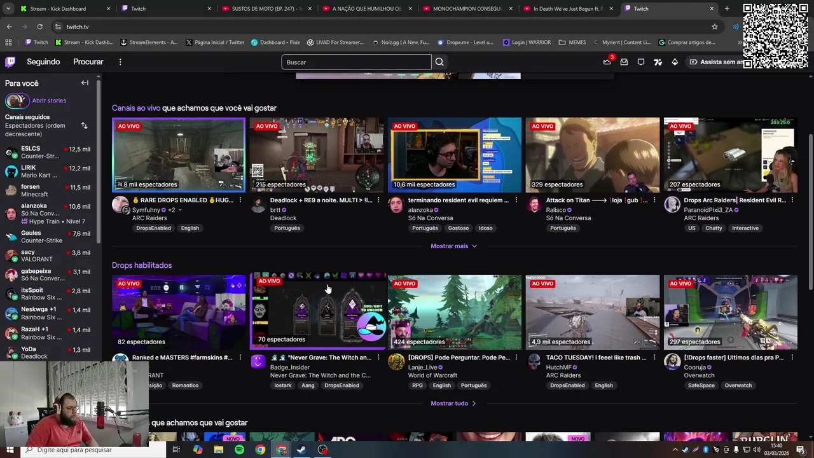The image size is (814, 458).
Task: Open Drops habilitados section link
Action: (142, 265)
